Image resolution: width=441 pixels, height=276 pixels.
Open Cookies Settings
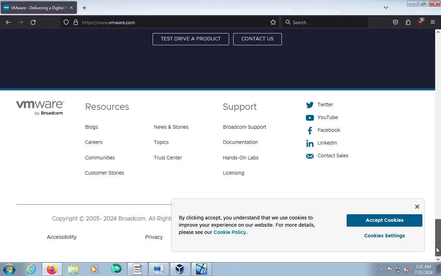pos(384,236)
